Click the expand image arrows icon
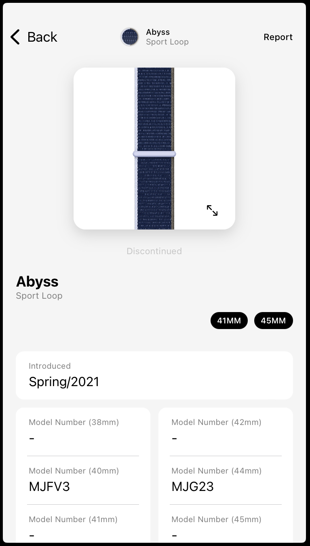 [212, 210]
